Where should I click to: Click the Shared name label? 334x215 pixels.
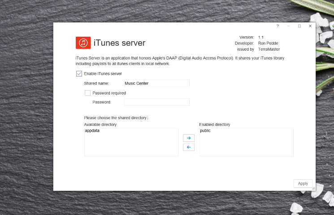click(96, 83)
